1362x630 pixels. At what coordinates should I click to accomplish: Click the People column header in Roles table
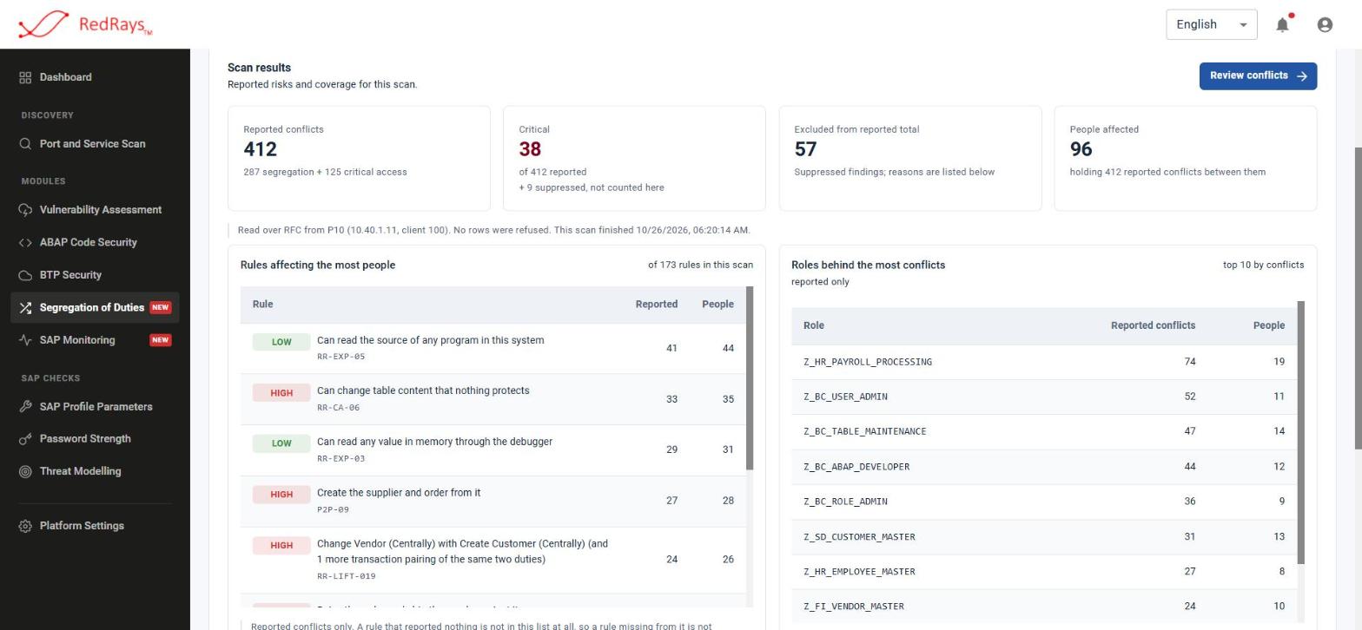point(1269,325)
